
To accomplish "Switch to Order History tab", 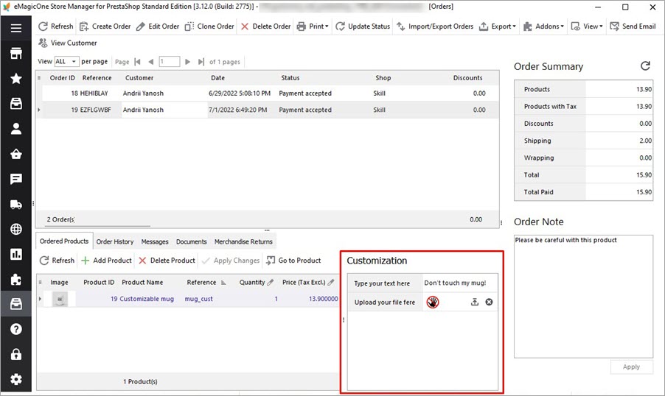I will [x=114, y=242].
